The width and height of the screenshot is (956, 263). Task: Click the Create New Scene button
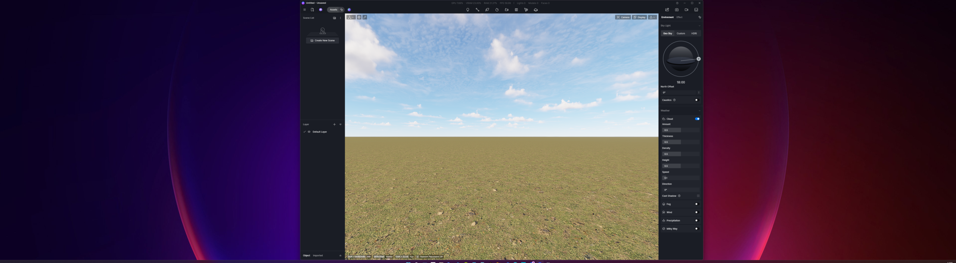point(323,40)
